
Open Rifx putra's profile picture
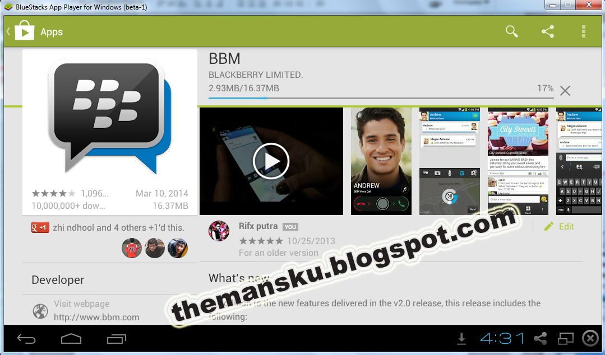219,231
